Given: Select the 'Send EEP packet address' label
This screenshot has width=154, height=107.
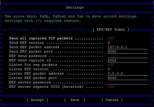Looking at the screenshot, I should click(34, 47).
